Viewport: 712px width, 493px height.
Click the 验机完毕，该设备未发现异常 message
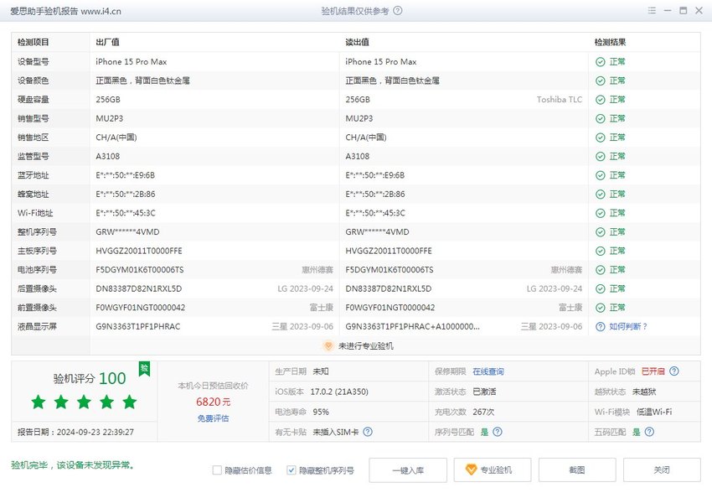click(x=73, y=465)
